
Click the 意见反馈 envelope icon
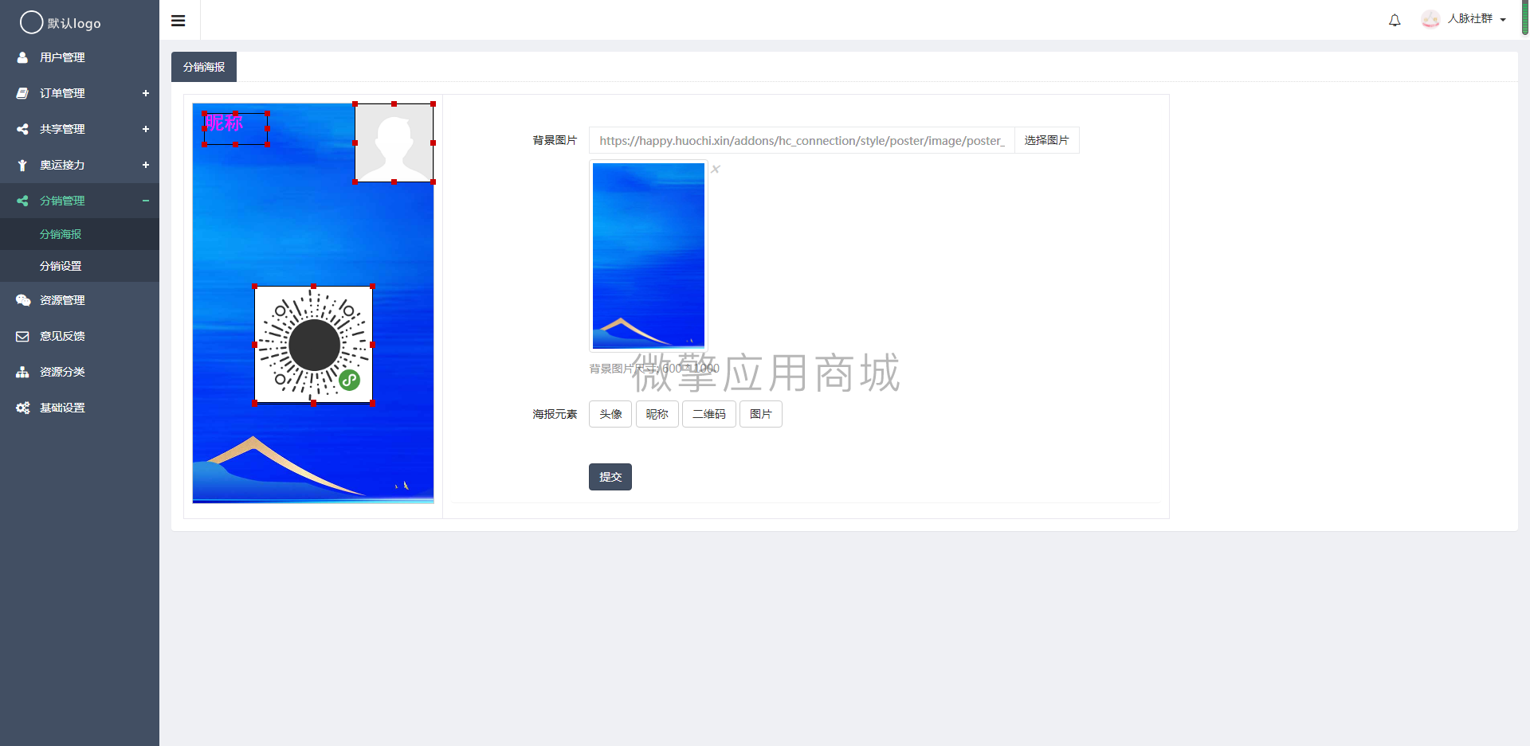click(22, 336)
